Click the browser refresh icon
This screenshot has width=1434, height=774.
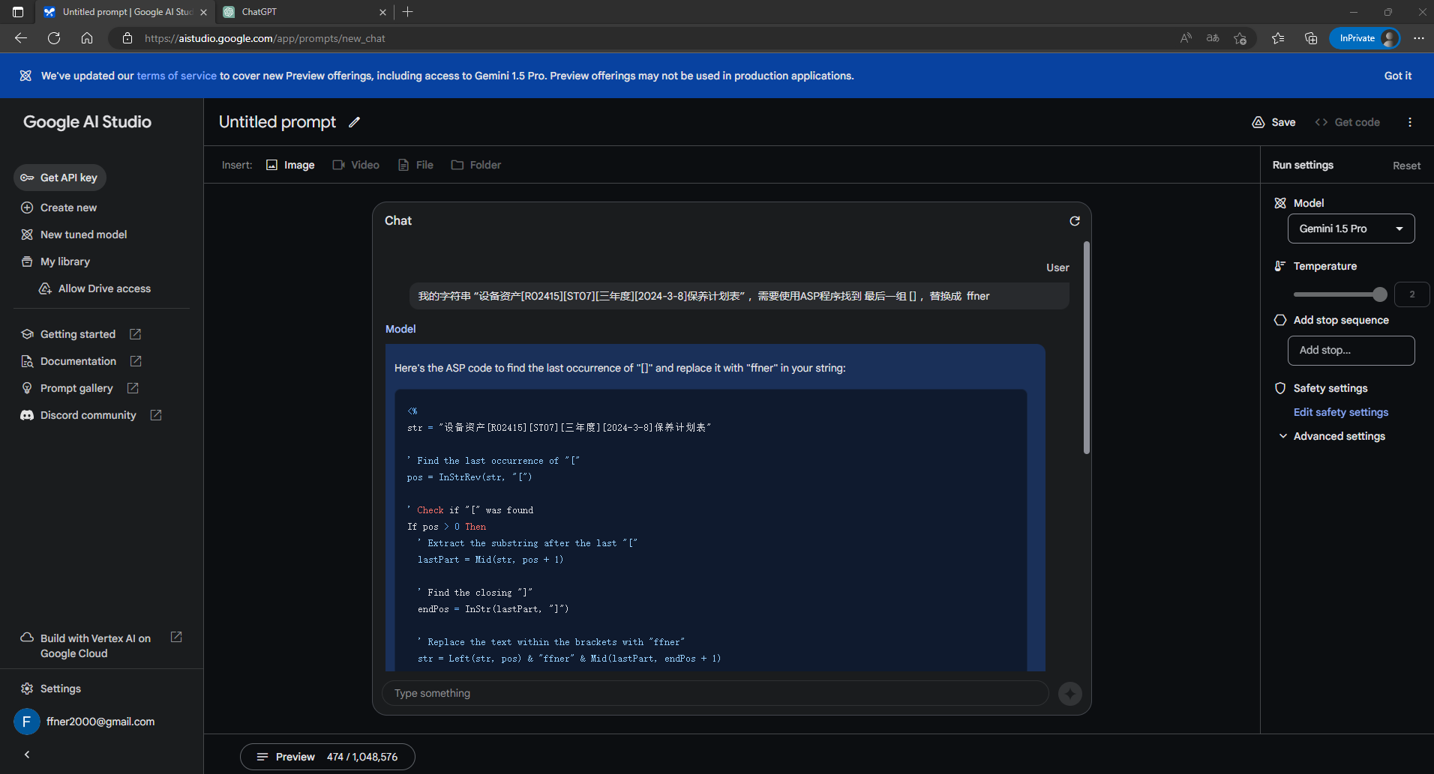(54, 38)
